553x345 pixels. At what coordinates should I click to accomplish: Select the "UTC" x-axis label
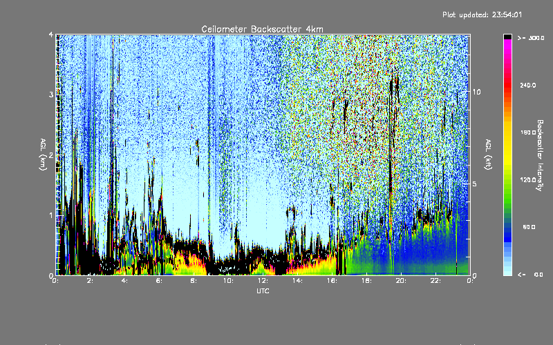tap(263, 290)
